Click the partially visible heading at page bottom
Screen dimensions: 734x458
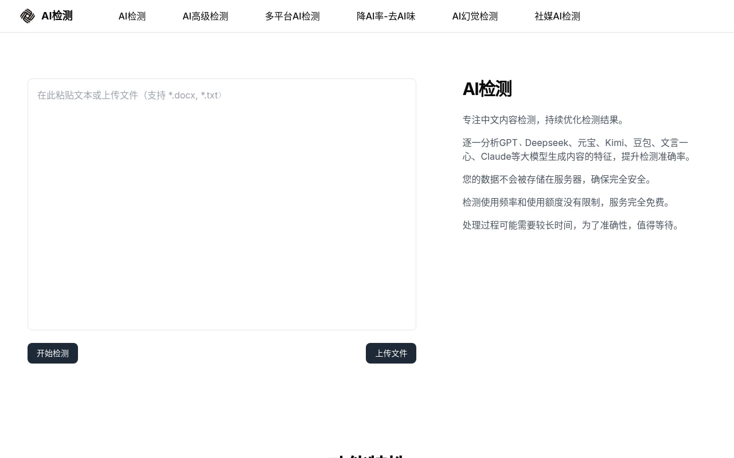(366, 455)
